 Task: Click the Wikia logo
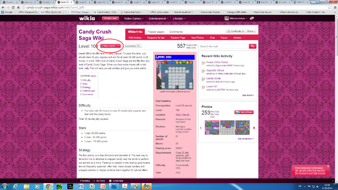click(87, 18)
